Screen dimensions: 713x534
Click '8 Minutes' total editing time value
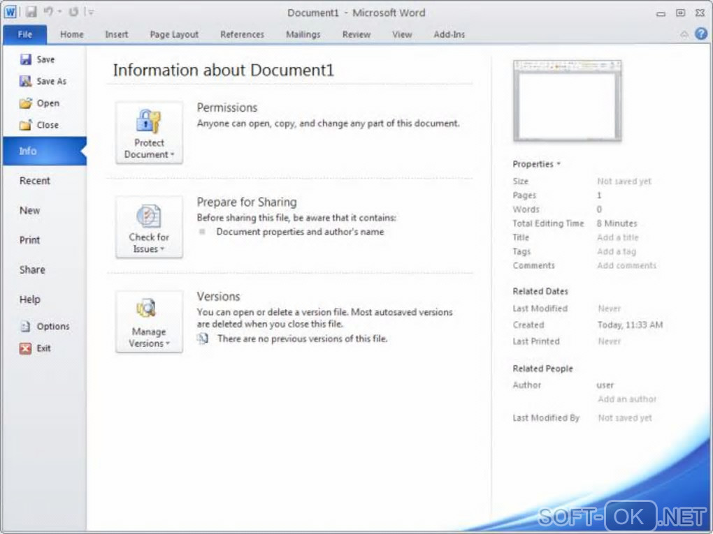617,223
